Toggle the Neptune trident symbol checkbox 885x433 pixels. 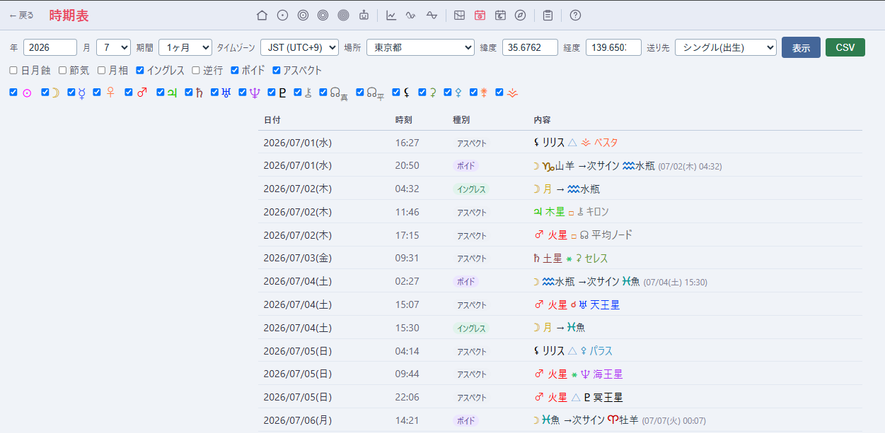click(243, 92)
